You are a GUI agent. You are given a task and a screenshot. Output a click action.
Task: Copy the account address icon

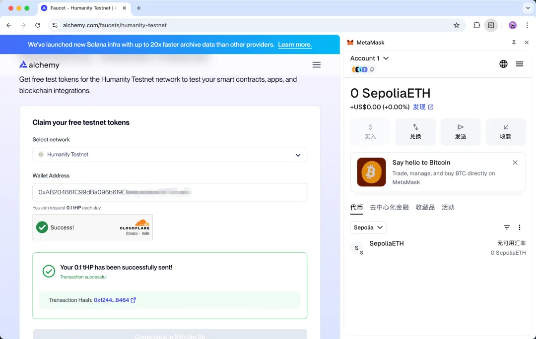click(372, 70)
